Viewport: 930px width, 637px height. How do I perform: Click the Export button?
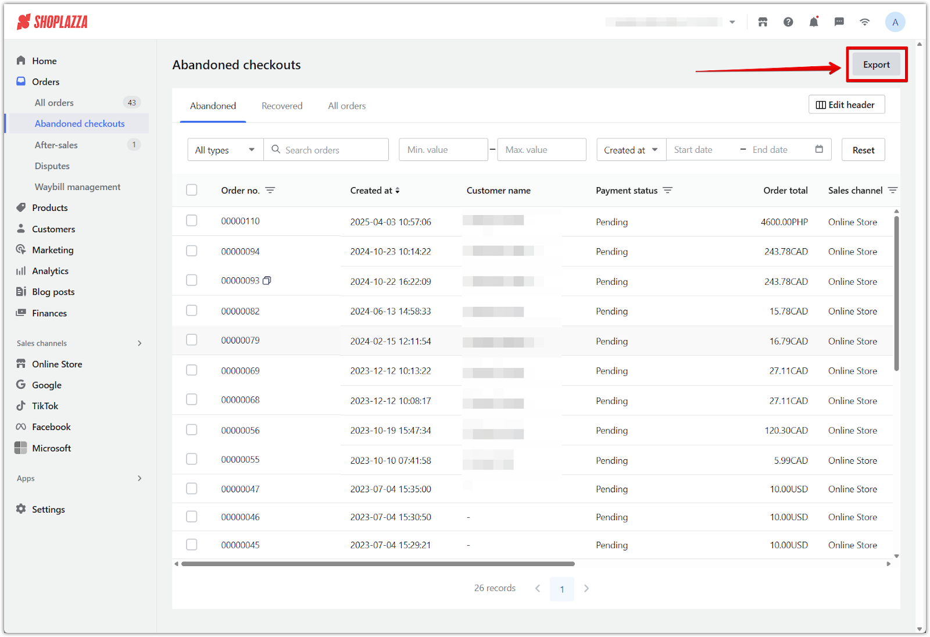tap(877, 65)
